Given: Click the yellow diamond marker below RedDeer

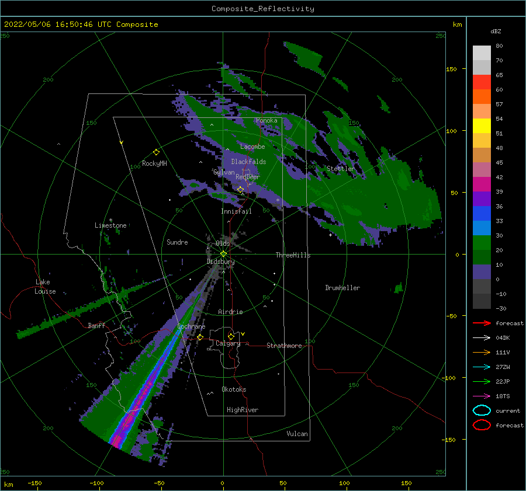Looking at the screenshot, I should [x=241, y=190].
